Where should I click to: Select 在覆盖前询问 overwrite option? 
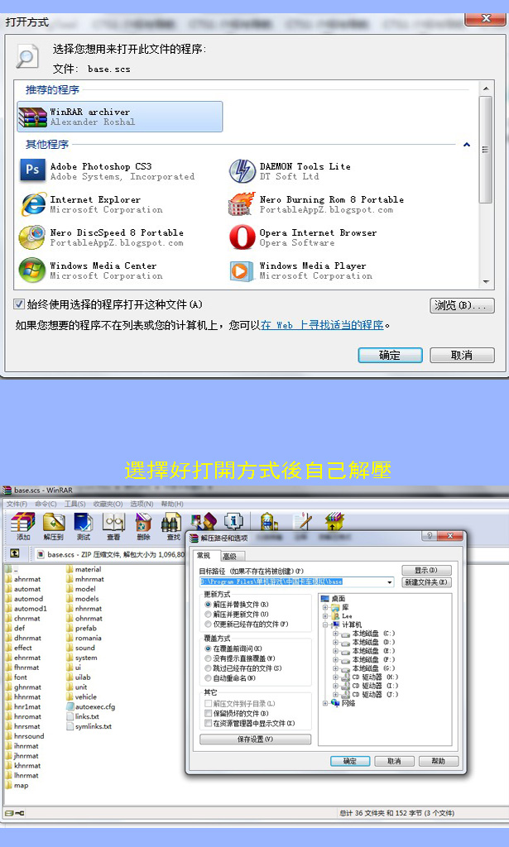click(208, 648)
